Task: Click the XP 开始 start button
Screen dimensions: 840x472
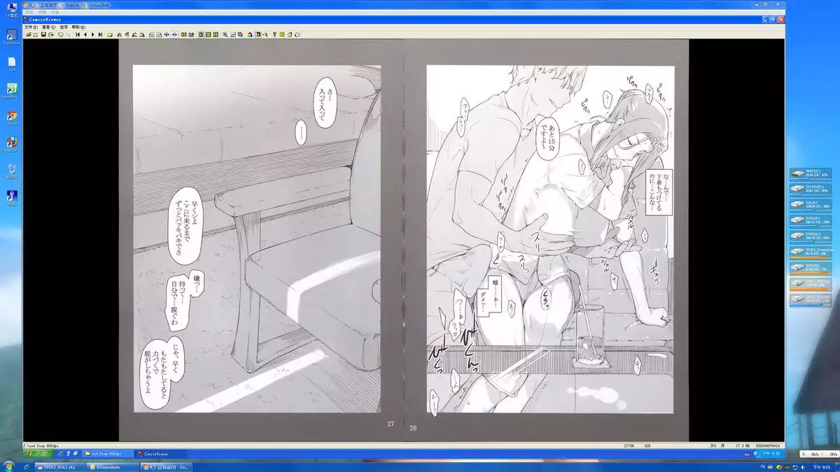Action: click(x=38, y=454)
